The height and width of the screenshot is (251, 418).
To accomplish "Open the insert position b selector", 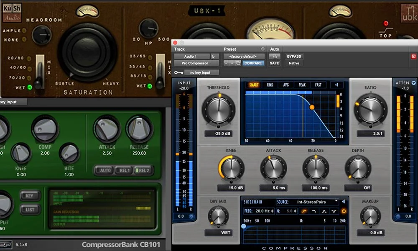I will [x=214, y=56].
